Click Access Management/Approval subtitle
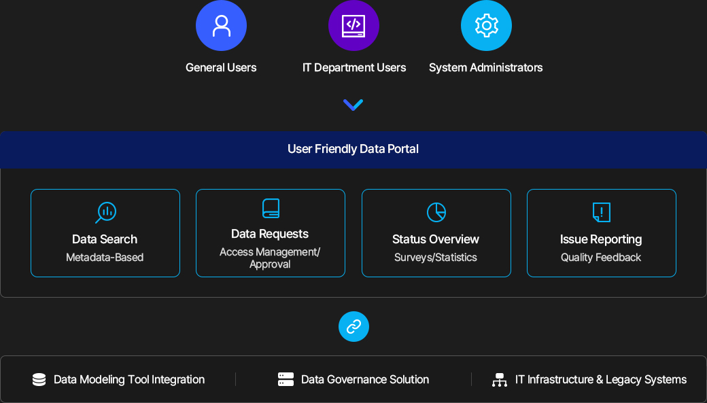 270,258
